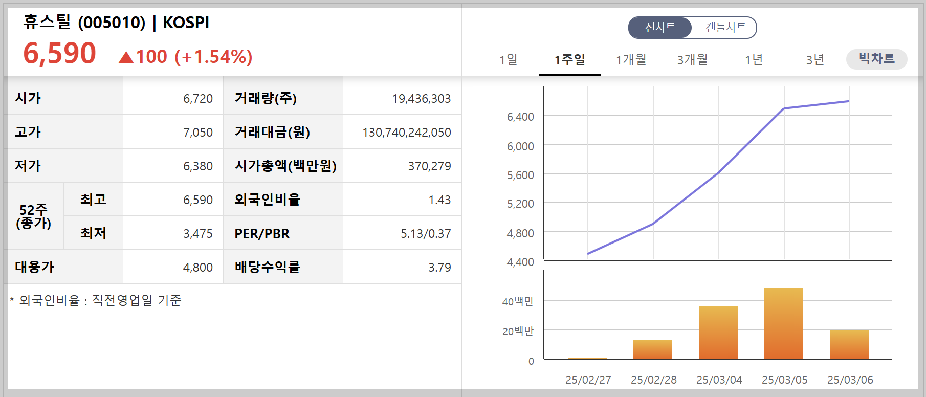Image resolution: width=926 pixels, height=397 pixels.
Task: Click the 대용가 row label
Action: pos(34,267)
